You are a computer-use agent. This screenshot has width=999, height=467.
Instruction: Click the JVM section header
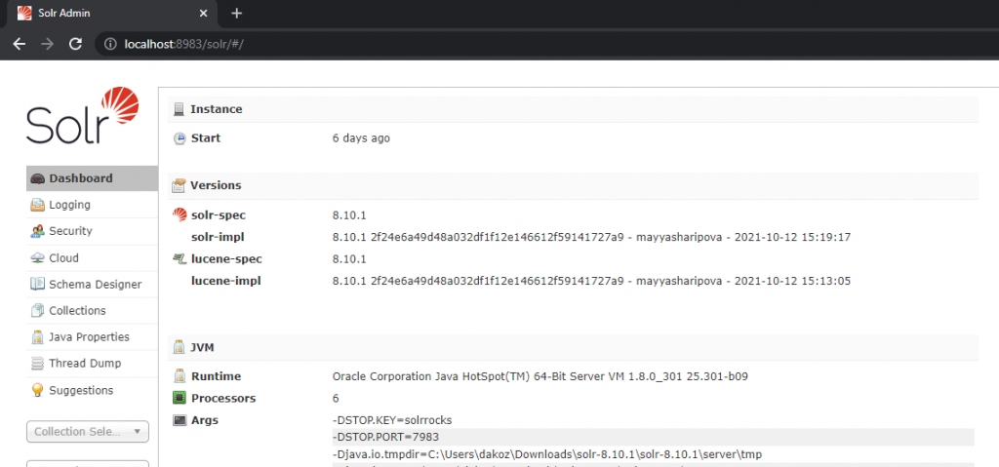click(x=573, y=348)
